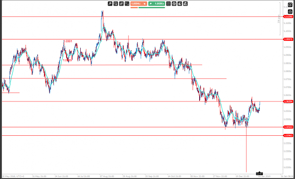The image size is (295, 179).
Task: Click the 1.0991 price label on chart
Action: click(68, 41)
